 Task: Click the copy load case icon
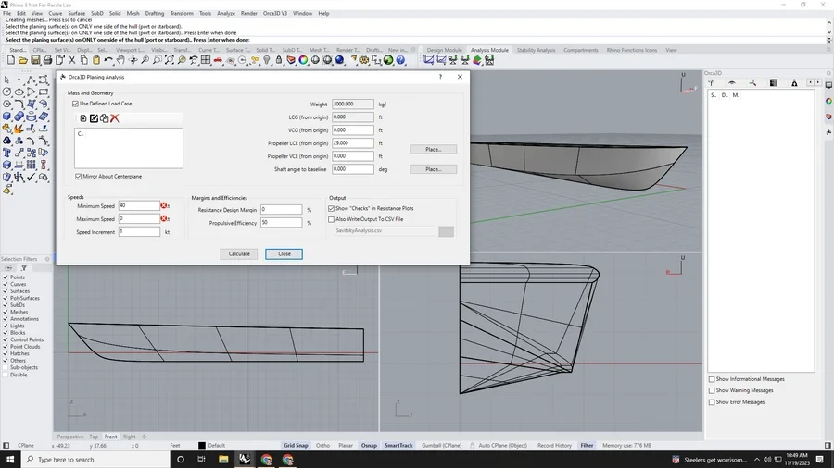104,118
